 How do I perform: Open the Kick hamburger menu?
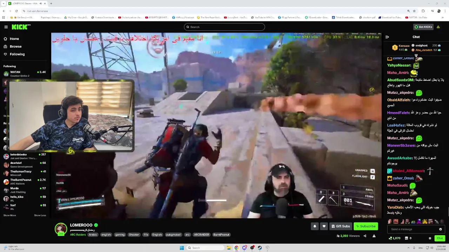tap(6, 27)
